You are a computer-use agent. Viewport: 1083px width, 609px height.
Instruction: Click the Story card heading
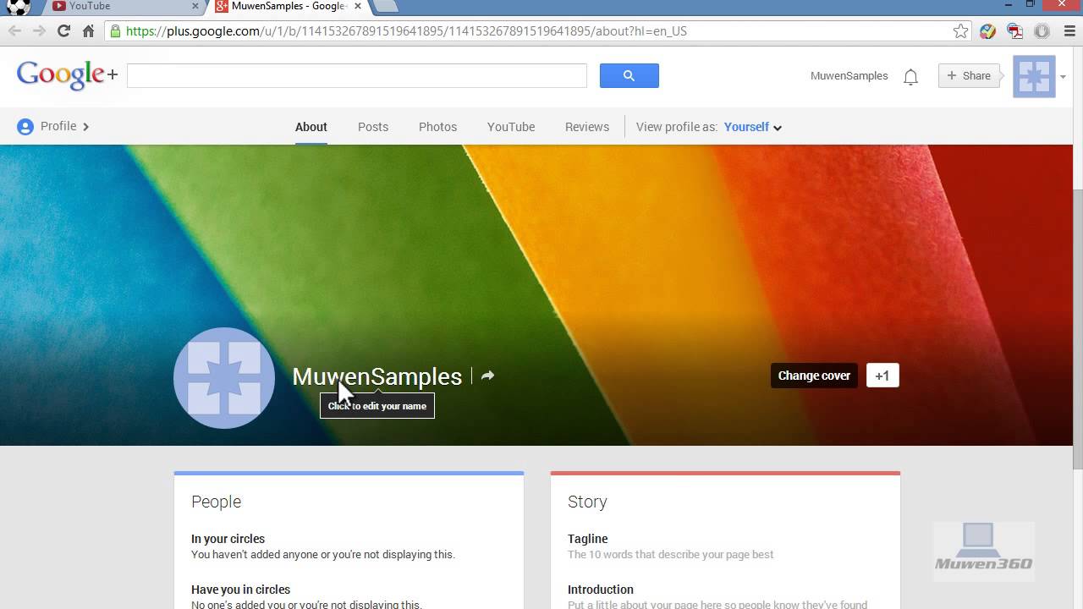point(587,502)
